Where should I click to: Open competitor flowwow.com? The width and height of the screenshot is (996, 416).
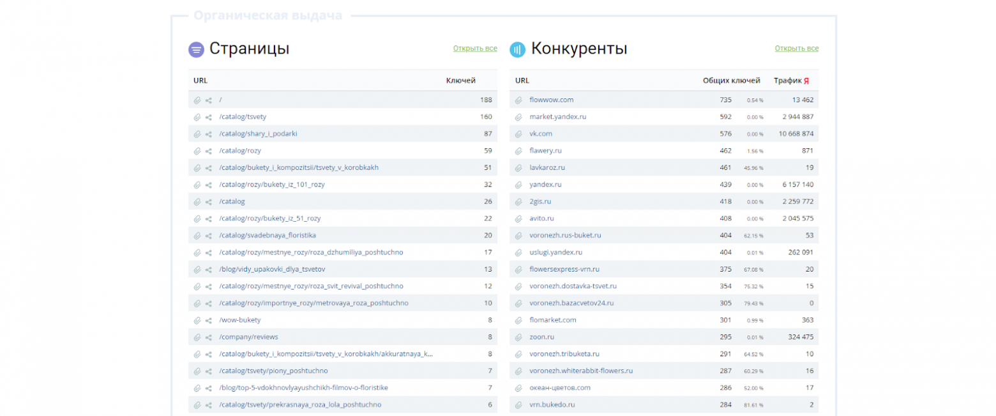[552, 100]
